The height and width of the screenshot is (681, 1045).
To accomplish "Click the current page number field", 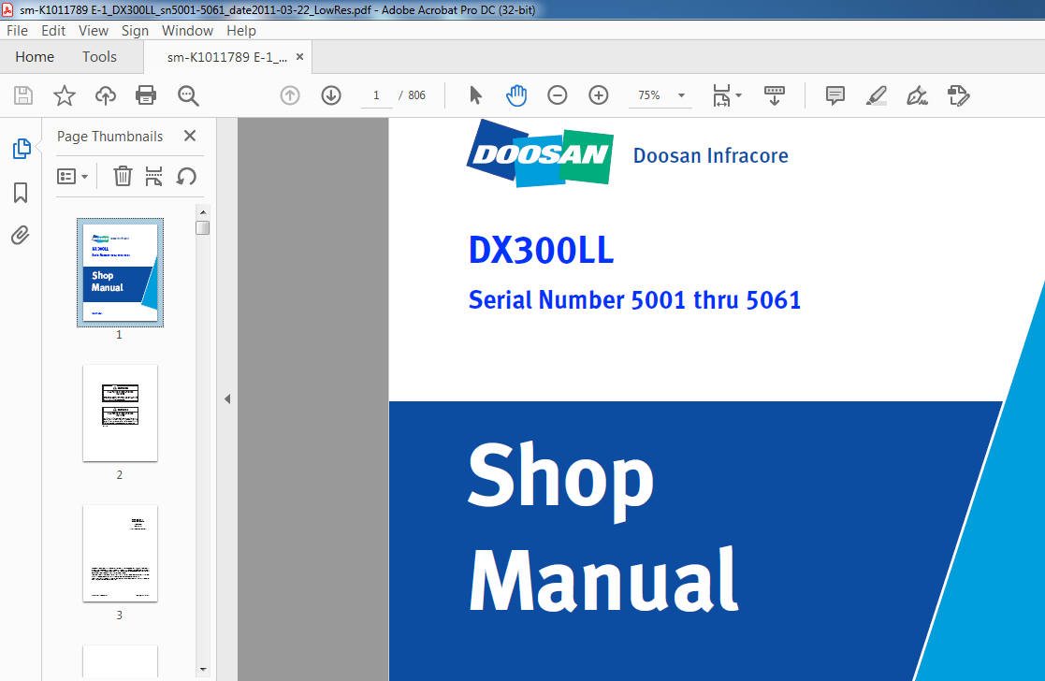I will (x=376, y=95).
